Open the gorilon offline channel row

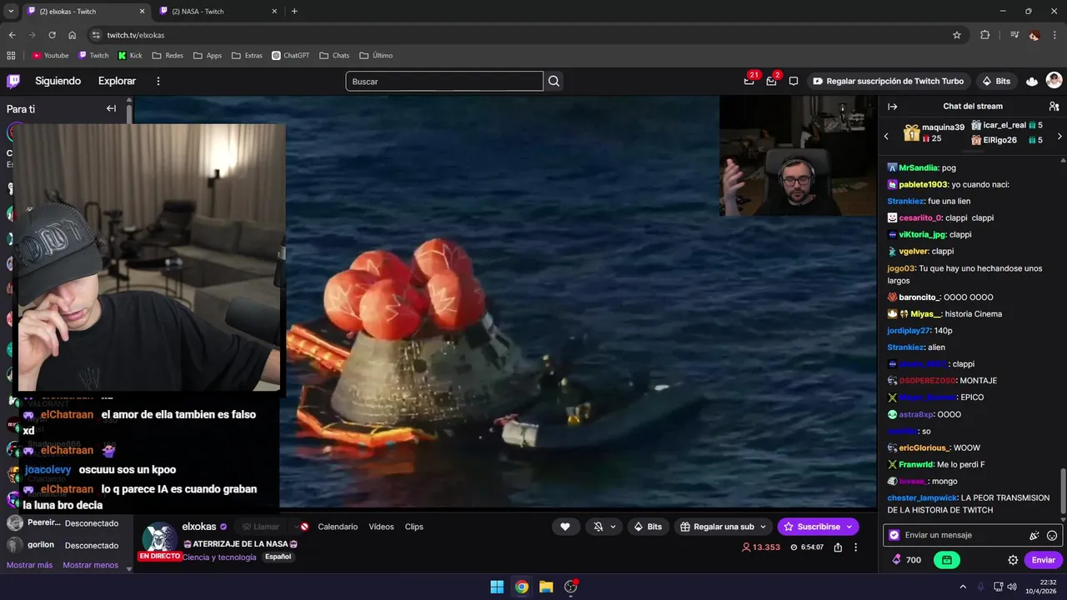click(65, 545)
